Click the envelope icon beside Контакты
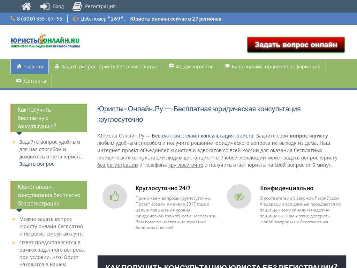Screen dimensions: 357x268 (19, 81)
